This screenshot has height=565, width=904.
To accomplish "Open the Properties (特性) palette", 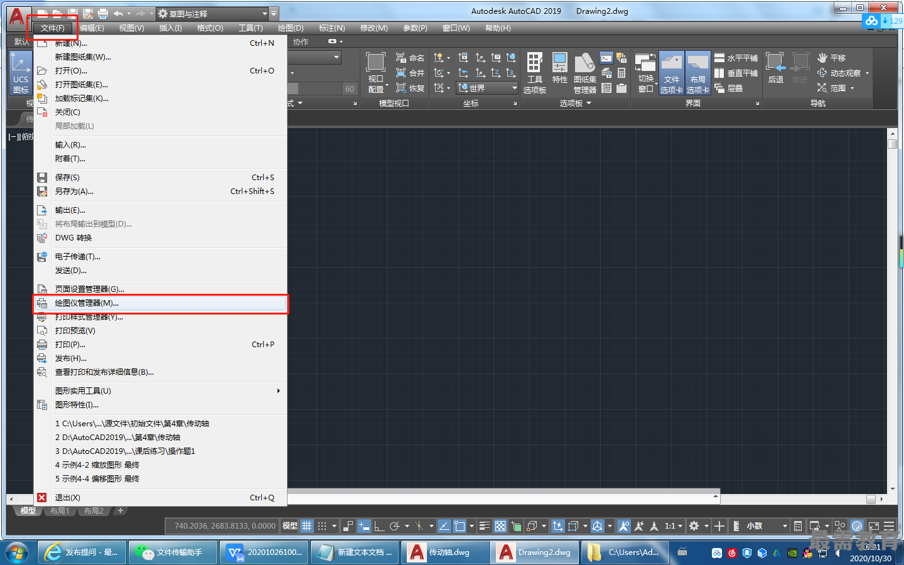I will tap(559, 68).
